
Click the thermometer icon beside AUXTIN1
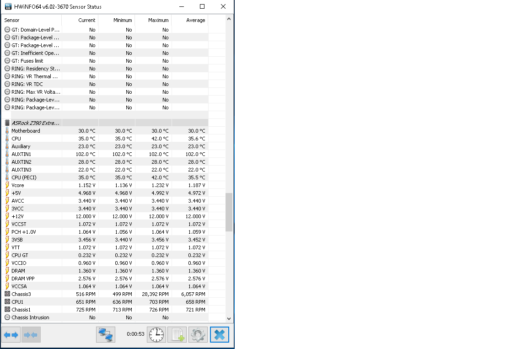point(7,154)
